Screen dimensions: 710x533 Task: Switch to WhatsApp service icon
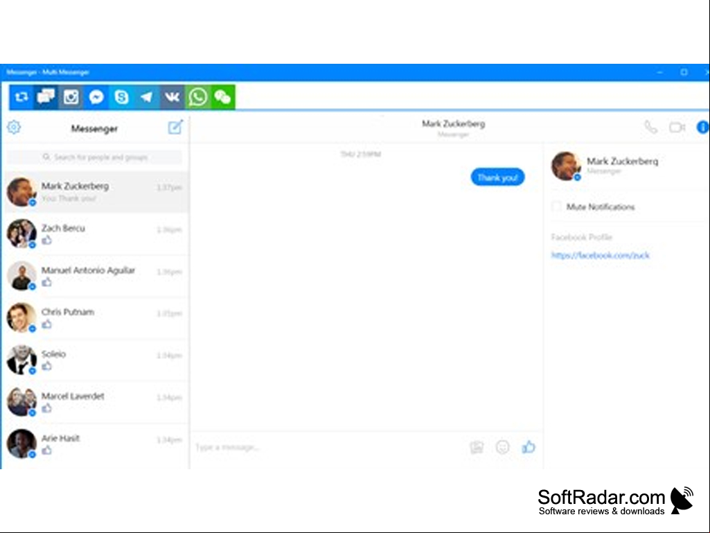click(197, 97)
